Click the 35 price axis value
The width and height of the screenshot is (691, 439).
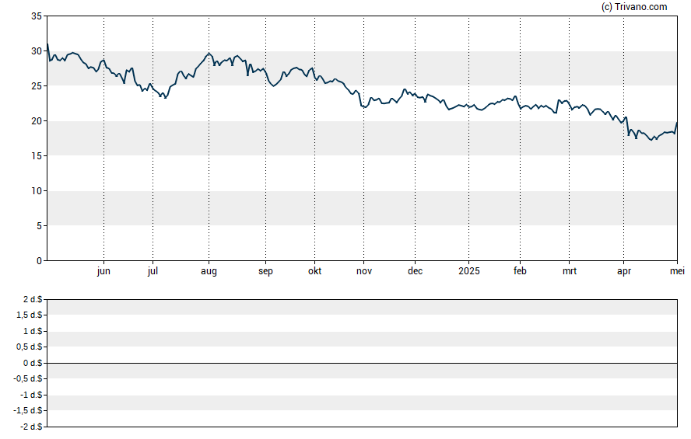[37, 16]
